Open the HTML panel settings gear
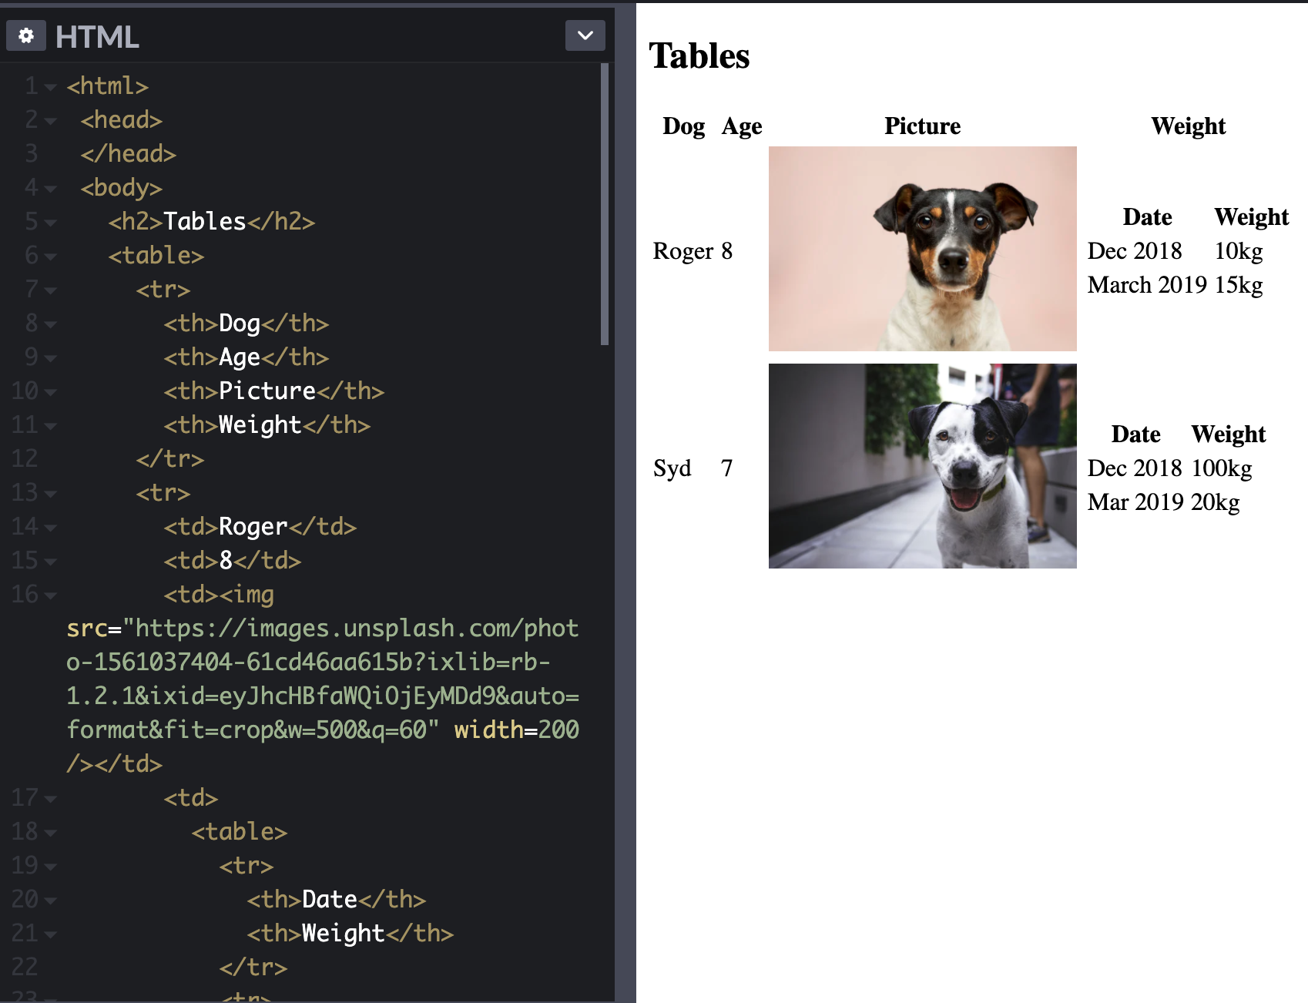 26,35
